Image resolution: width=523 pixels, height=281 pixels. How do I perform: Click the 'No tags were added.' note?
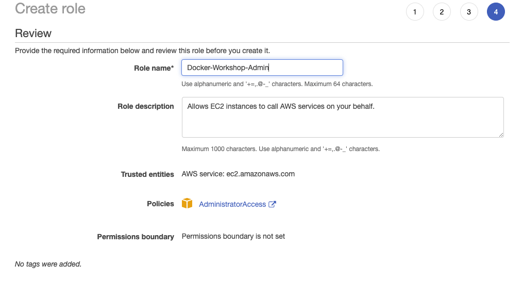pyautogui.click(x=48, y=264)
